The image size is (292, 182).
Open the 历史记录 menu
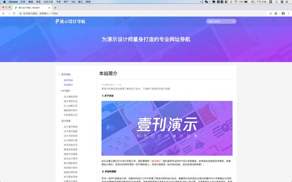48,2
